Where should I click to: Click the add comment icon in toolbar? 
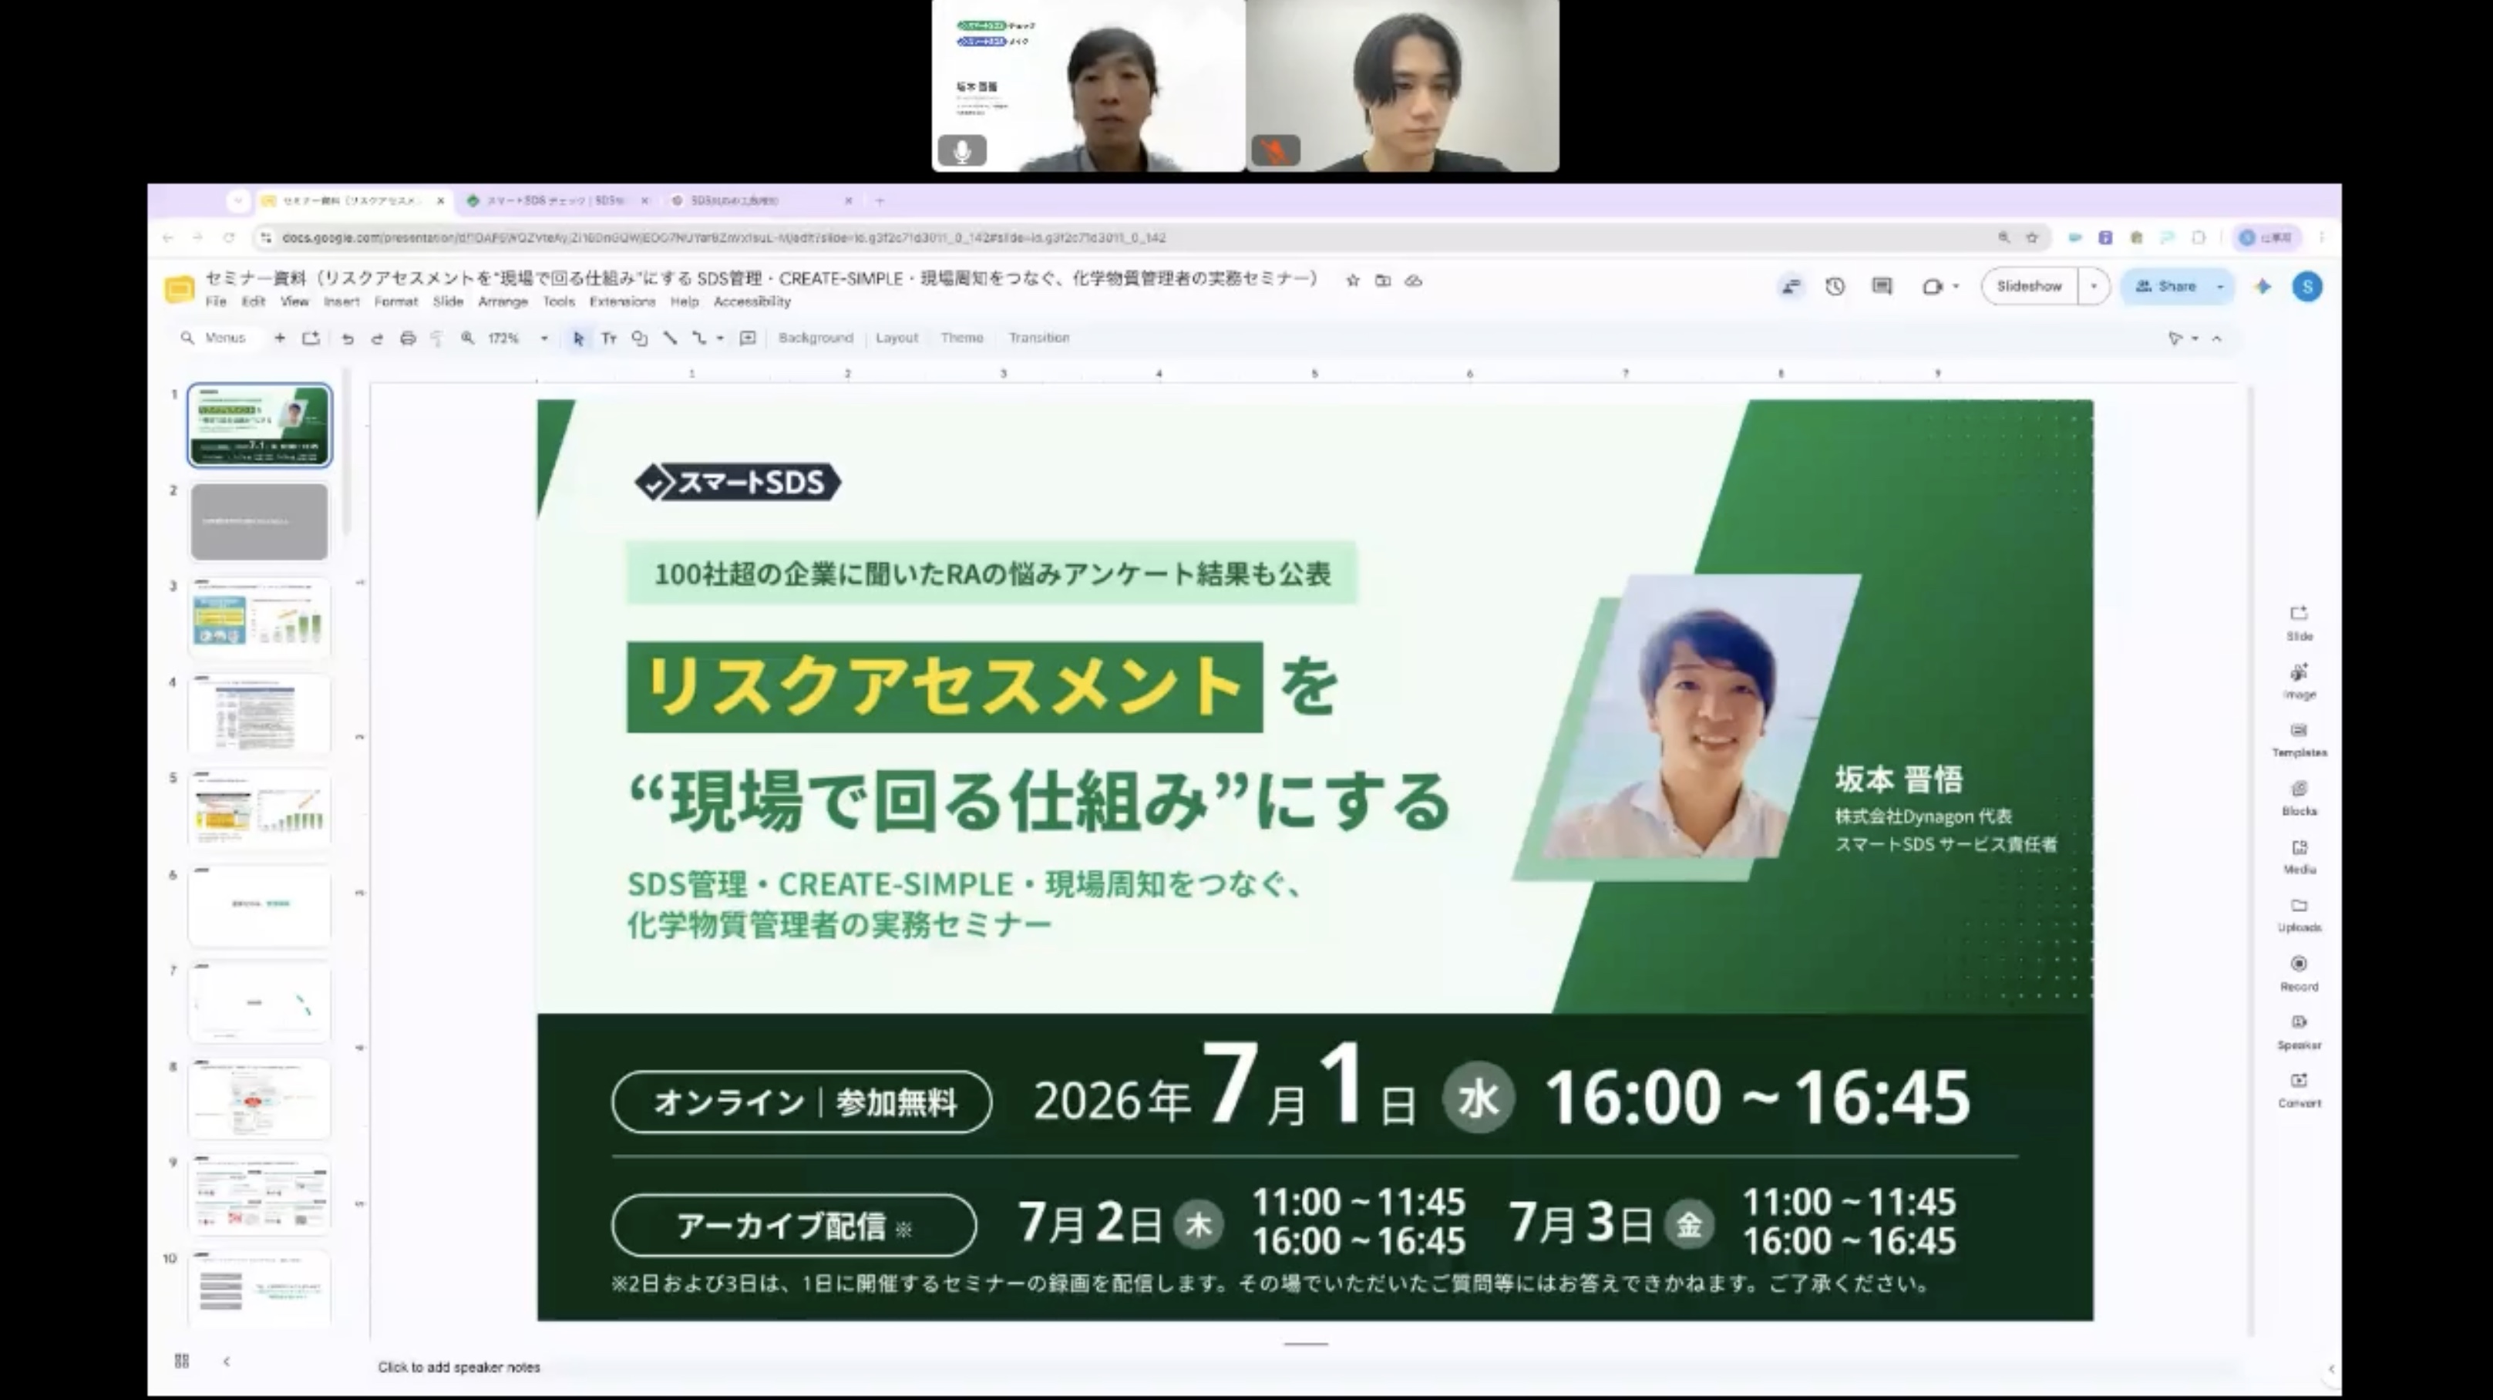[x=747, y=338]
